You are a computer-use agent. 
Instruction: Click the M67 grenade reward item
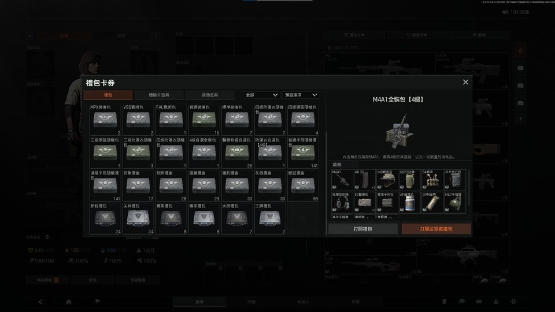[x=455, y=202]
